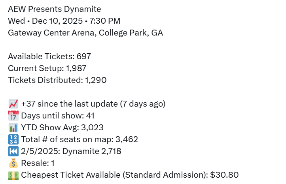
Task: Click the Cheapest Ticket Available $30.80 text
Action: (x=130, y=175)
